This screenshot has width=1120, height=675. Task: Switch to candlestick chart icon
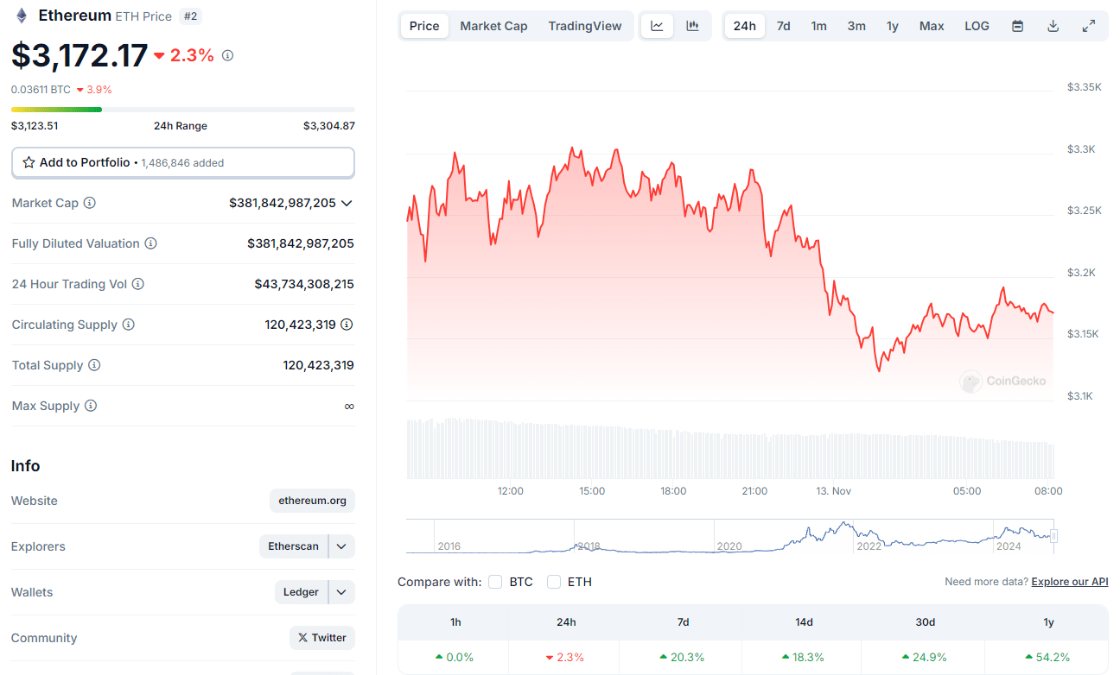coord(691,26)
